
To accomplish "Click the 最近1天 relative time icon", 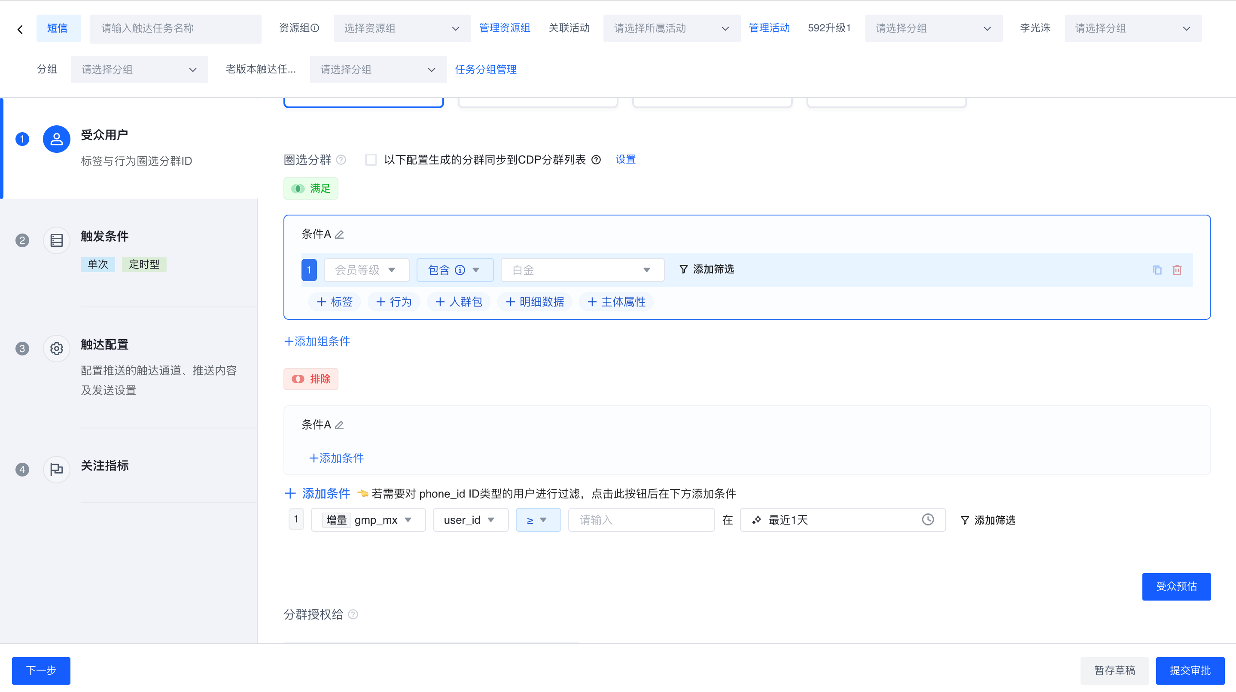I will tap(757, 520).
